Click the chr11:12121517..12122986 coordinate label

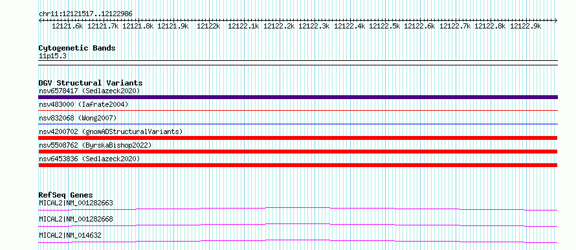click(85, 14)
